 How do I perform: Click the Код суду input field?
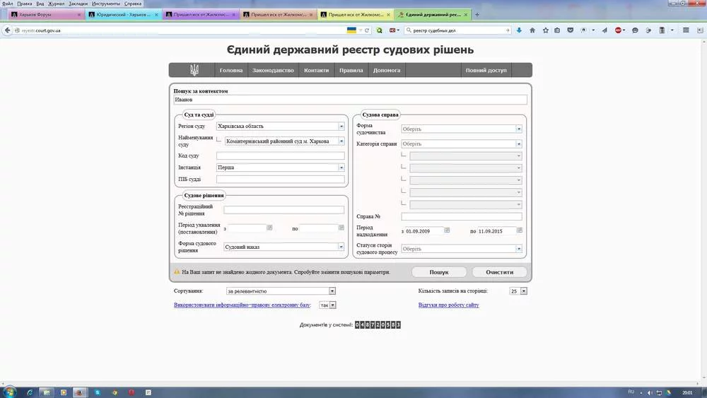point(281,156)
